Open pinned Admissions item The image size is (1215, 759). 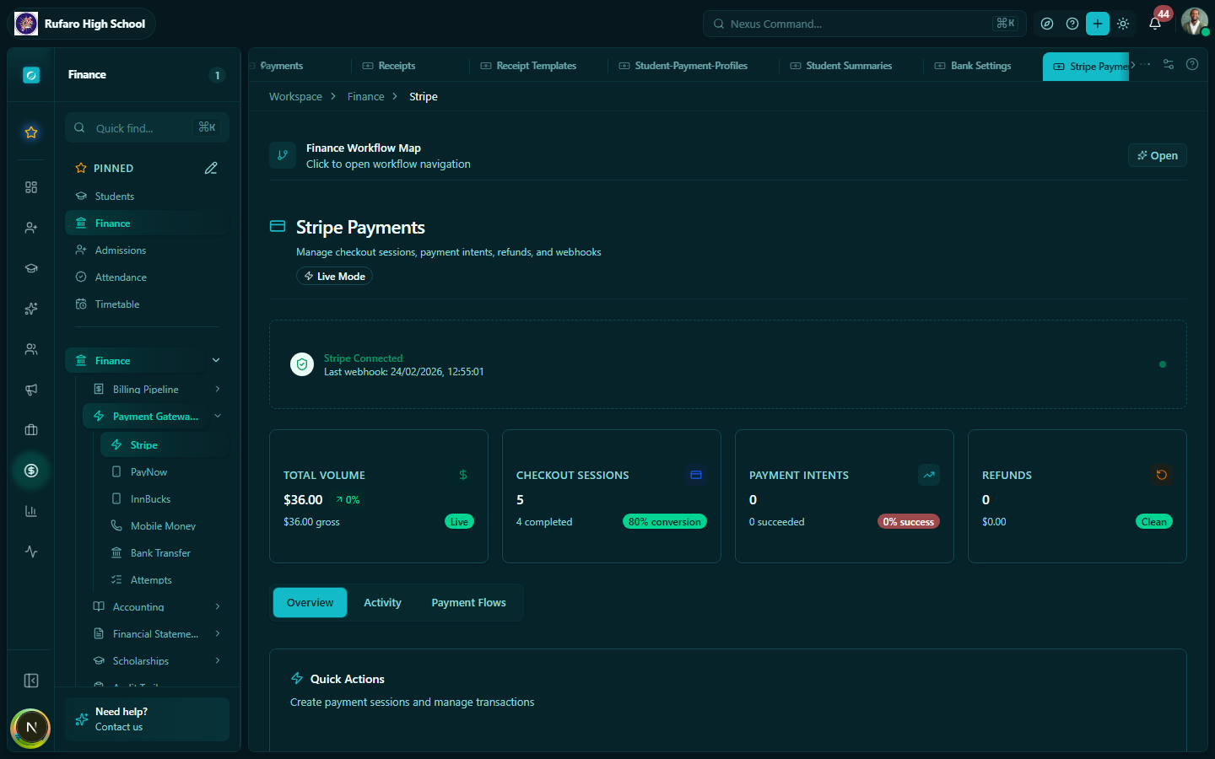pos(147,250)
